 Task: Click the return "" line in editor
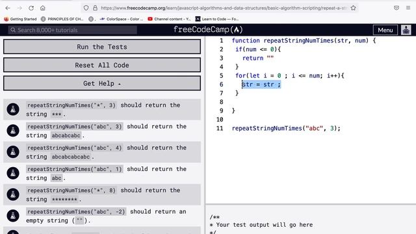[x=258, y=58]
